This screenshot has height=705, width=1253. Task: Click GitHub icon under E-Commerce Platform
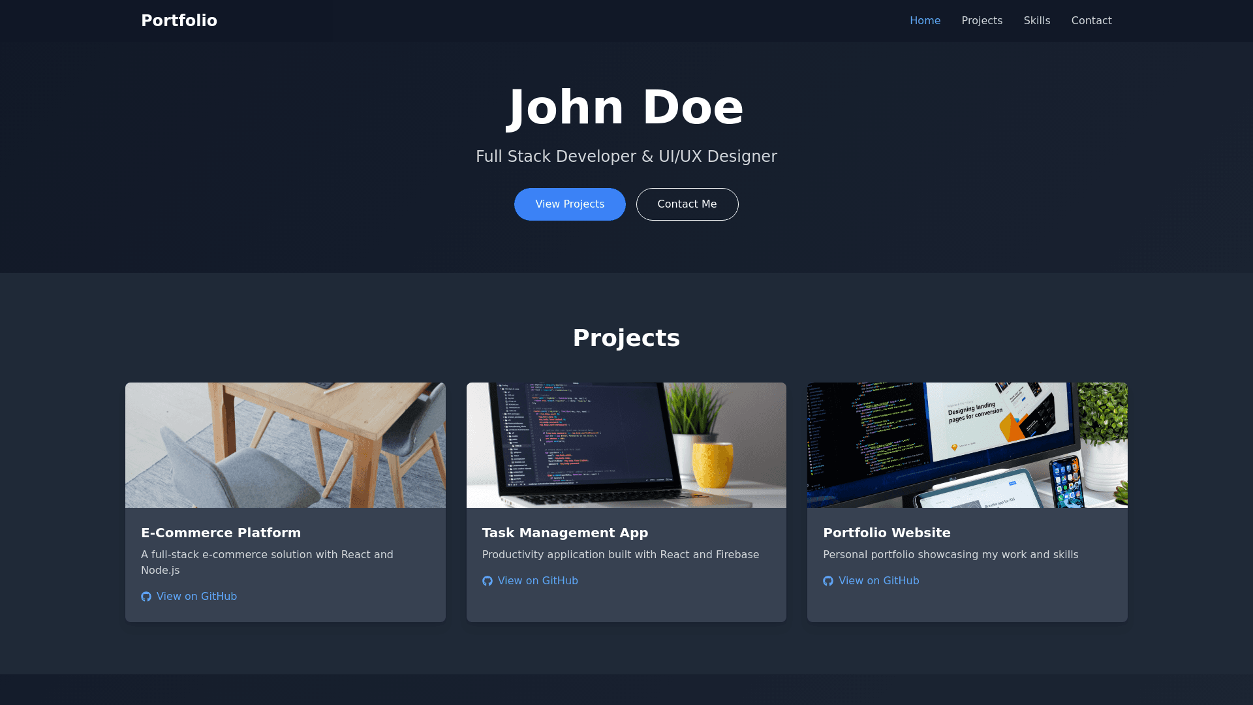[x=146, y=597]
